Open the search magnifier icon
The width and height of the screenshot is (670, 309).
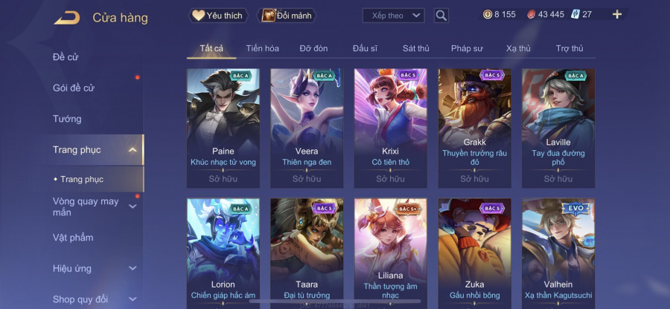click(x=441, y=16)
